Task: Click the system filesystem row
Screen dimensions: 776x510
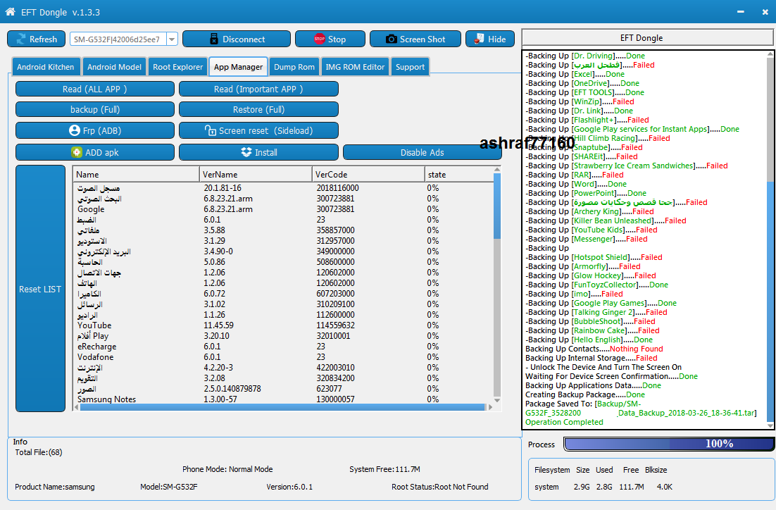Action: coord(603,487)
